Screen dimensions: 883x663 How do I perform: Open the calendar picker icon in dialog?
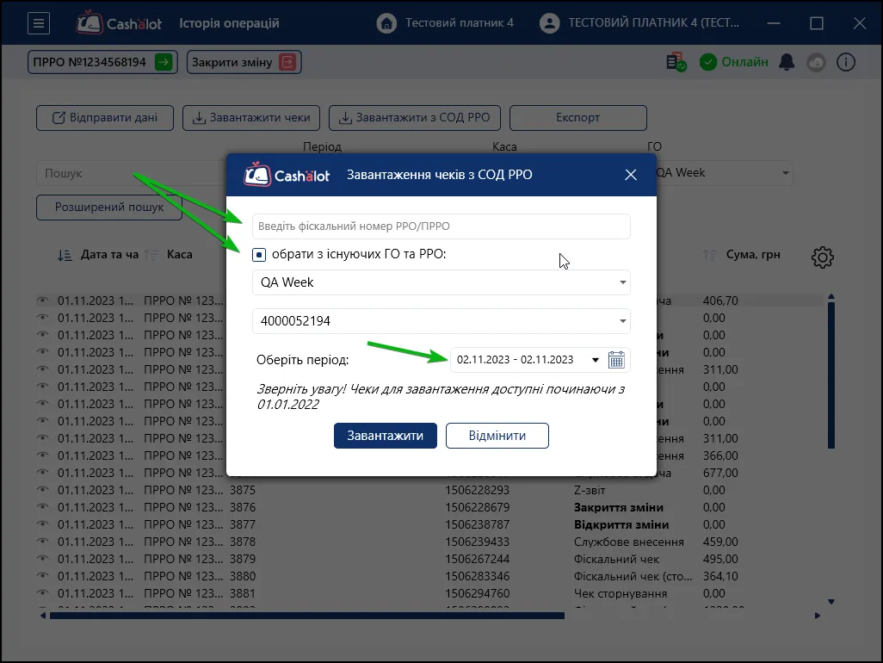(616, 359)
